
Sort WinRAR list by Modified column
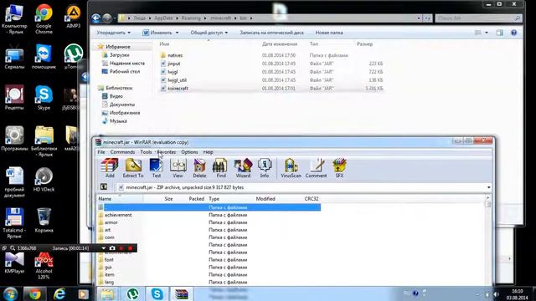(265, 199)
